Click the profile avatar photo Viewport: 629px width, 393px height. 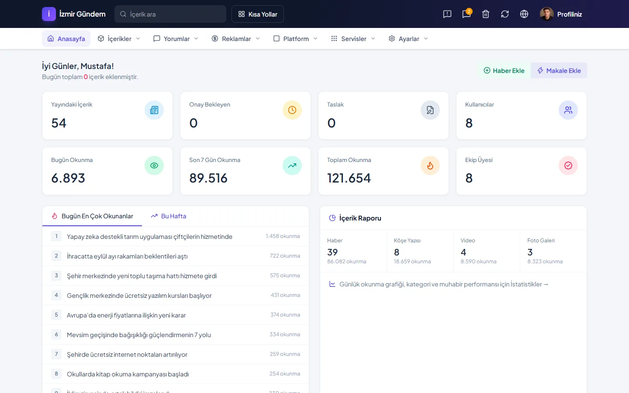tap(547, 14)
